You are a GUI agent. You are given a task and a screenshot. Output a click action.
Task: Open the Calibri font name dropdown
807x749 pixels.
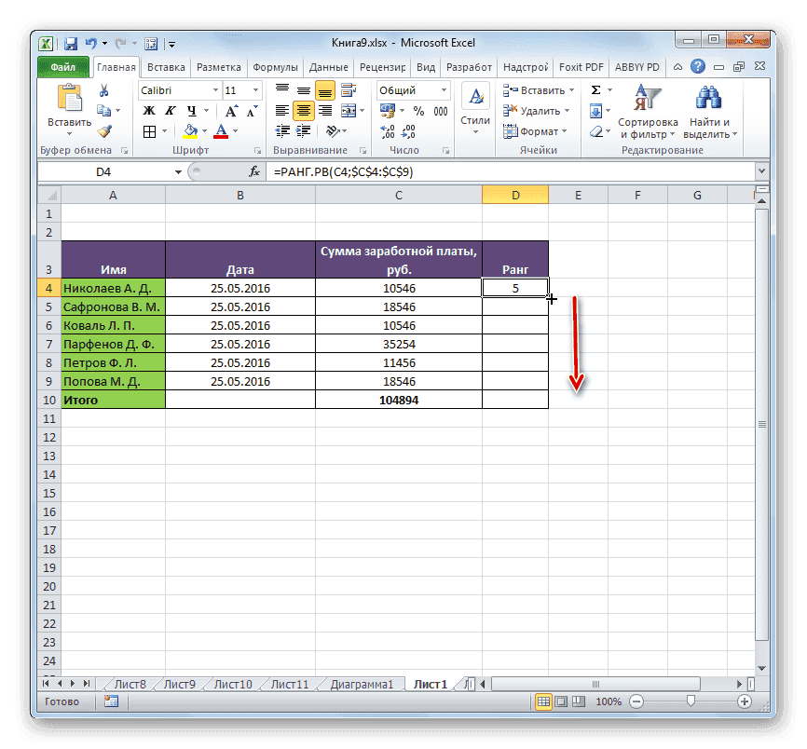[x=213, y=90]
